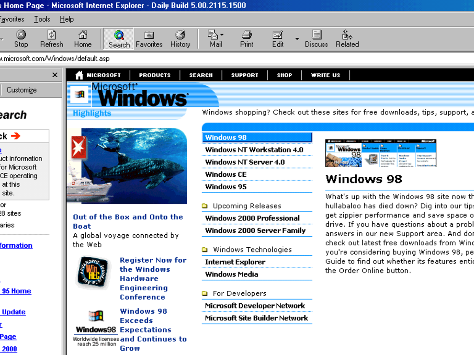The image size is (474, 355).
Task: Open the Help menu
Action: tap(67, 19)
